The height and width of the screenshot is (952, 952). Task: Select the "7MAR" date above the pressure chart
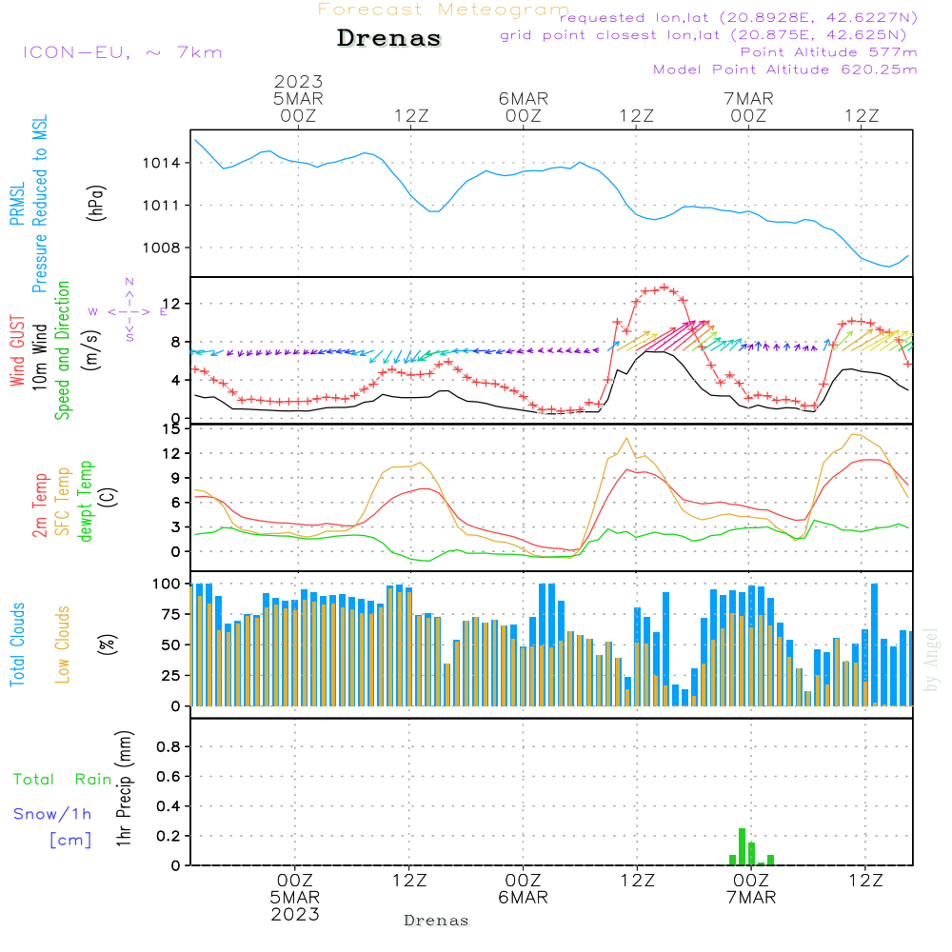click(748, 99)
